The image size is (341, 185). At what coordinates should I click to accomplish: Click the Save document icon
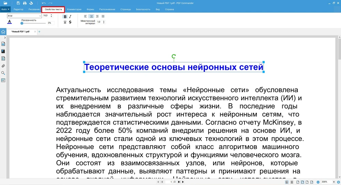point(18,3)
